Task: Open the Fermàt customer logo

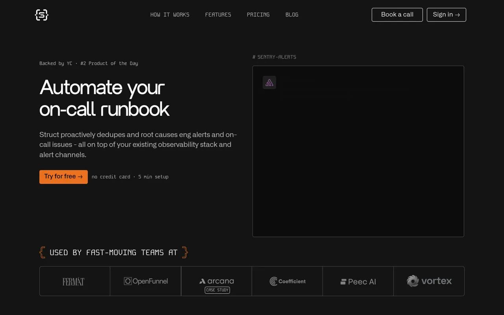Action: coord(74,282)
